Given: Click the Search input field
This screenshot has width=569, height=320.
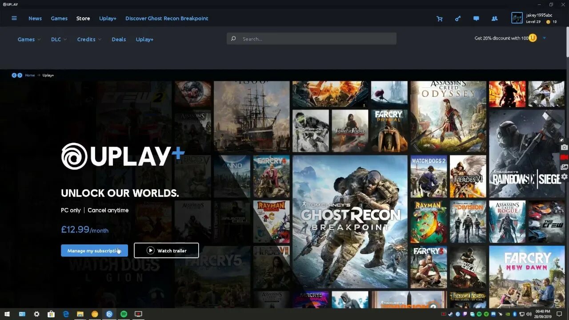Looking at the screenshot, I should tap(312, 39).
